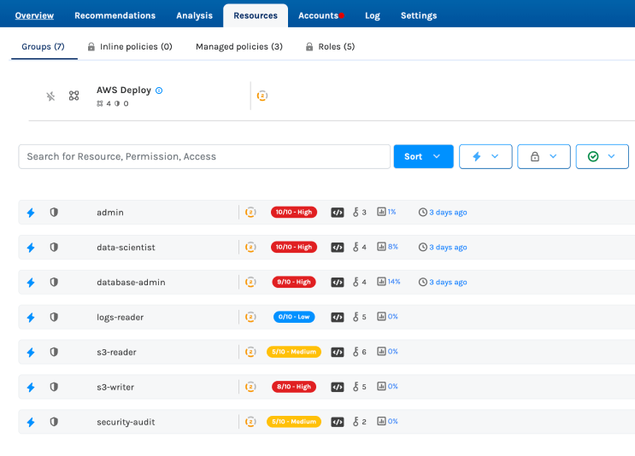Open Inline policies (0) sub-tab
The image size is (635, 456).
coord(130,46)
